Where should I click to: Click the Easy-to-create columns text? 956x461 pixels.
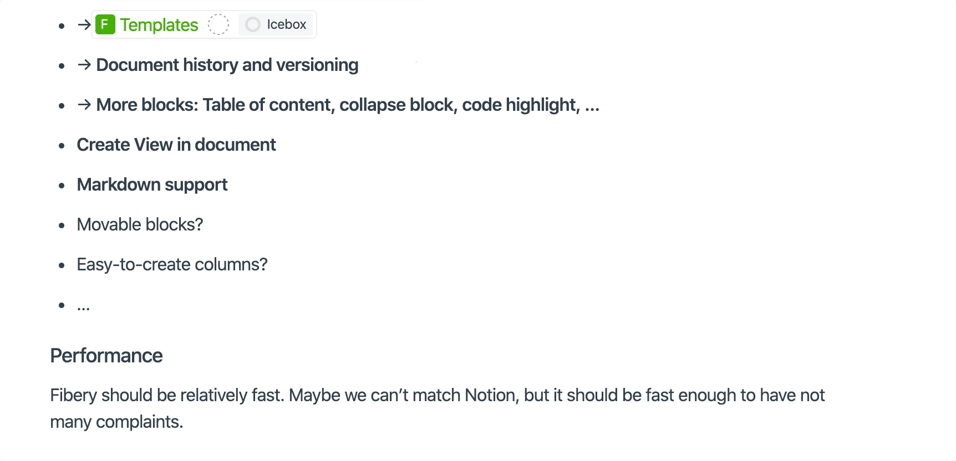tap(172, 265)
